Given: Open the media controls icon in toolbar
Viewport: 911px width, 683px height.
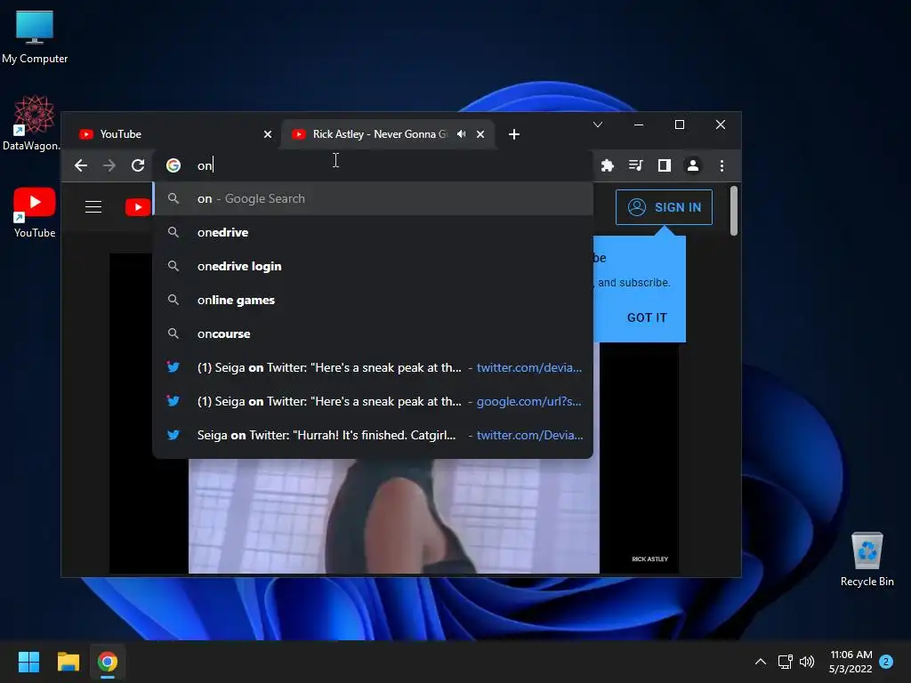Looking at the screenshot, I should [635, 165].
